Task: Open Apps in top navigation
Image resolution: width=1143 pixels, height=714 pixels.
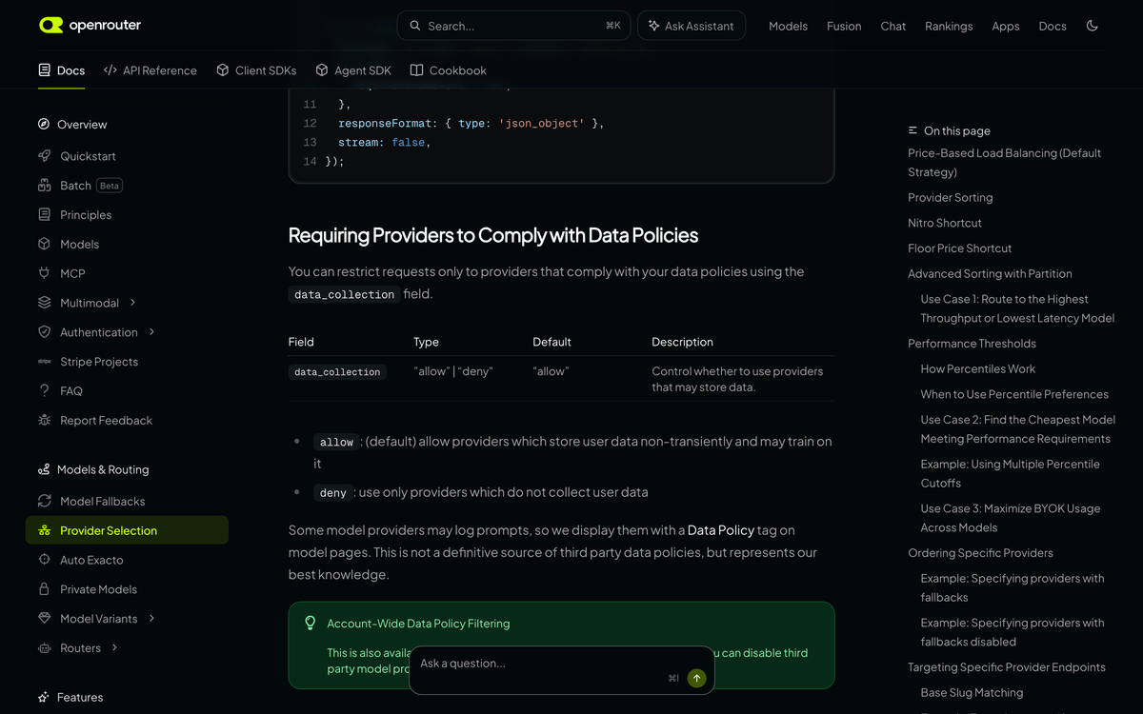Action: click(x=1006, y=26)
